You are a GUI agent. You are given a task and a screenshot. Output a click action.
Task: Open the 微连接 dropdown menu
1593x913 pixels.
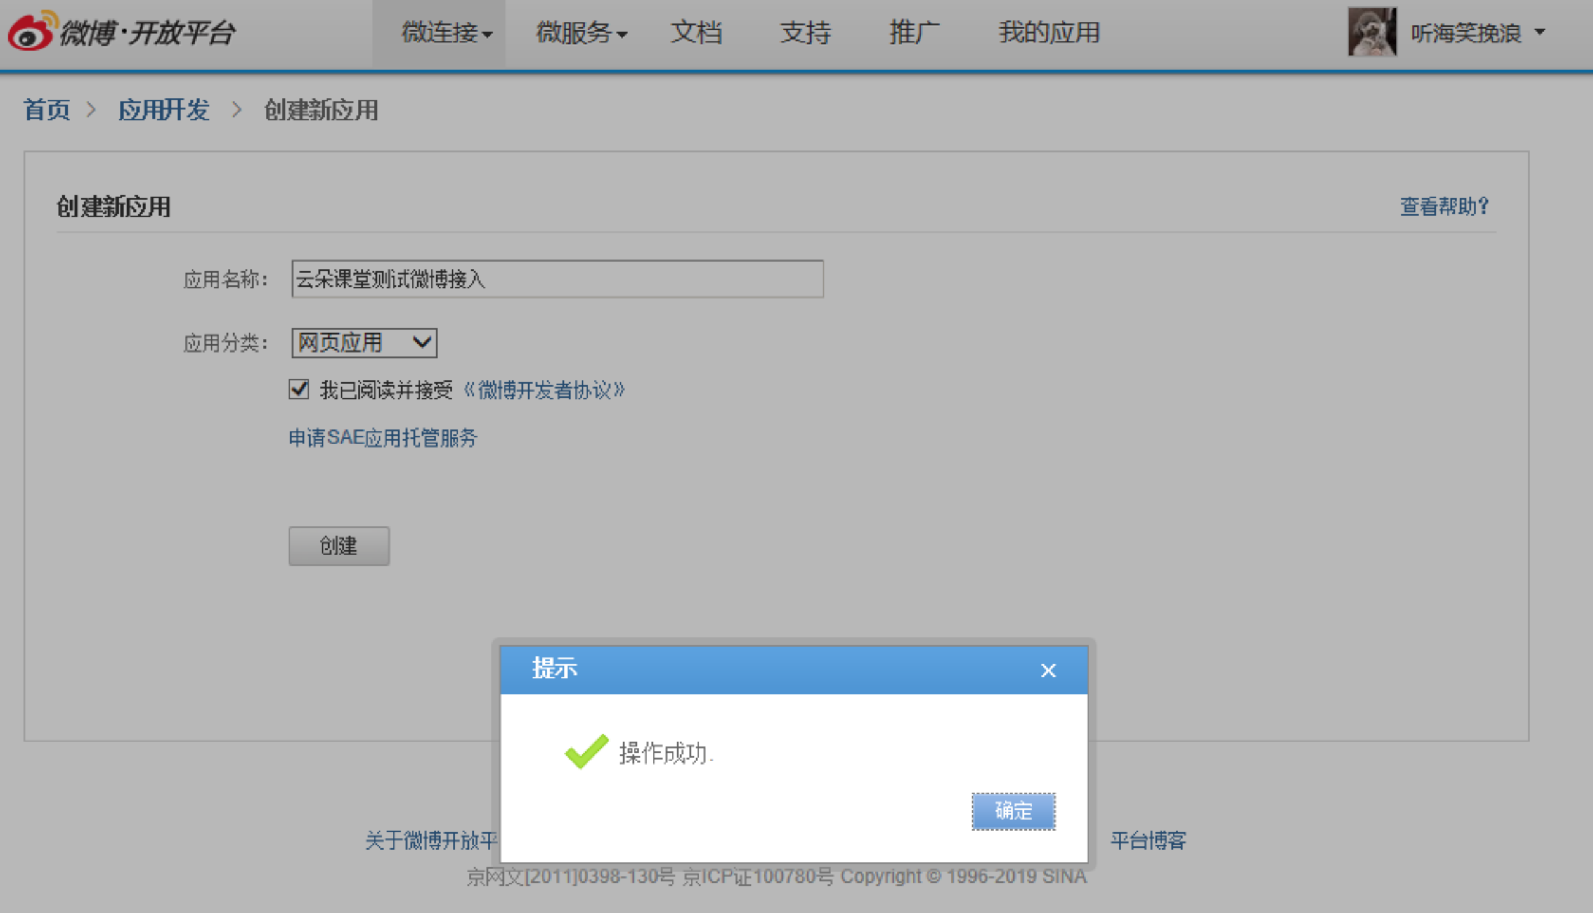[446, 33]
